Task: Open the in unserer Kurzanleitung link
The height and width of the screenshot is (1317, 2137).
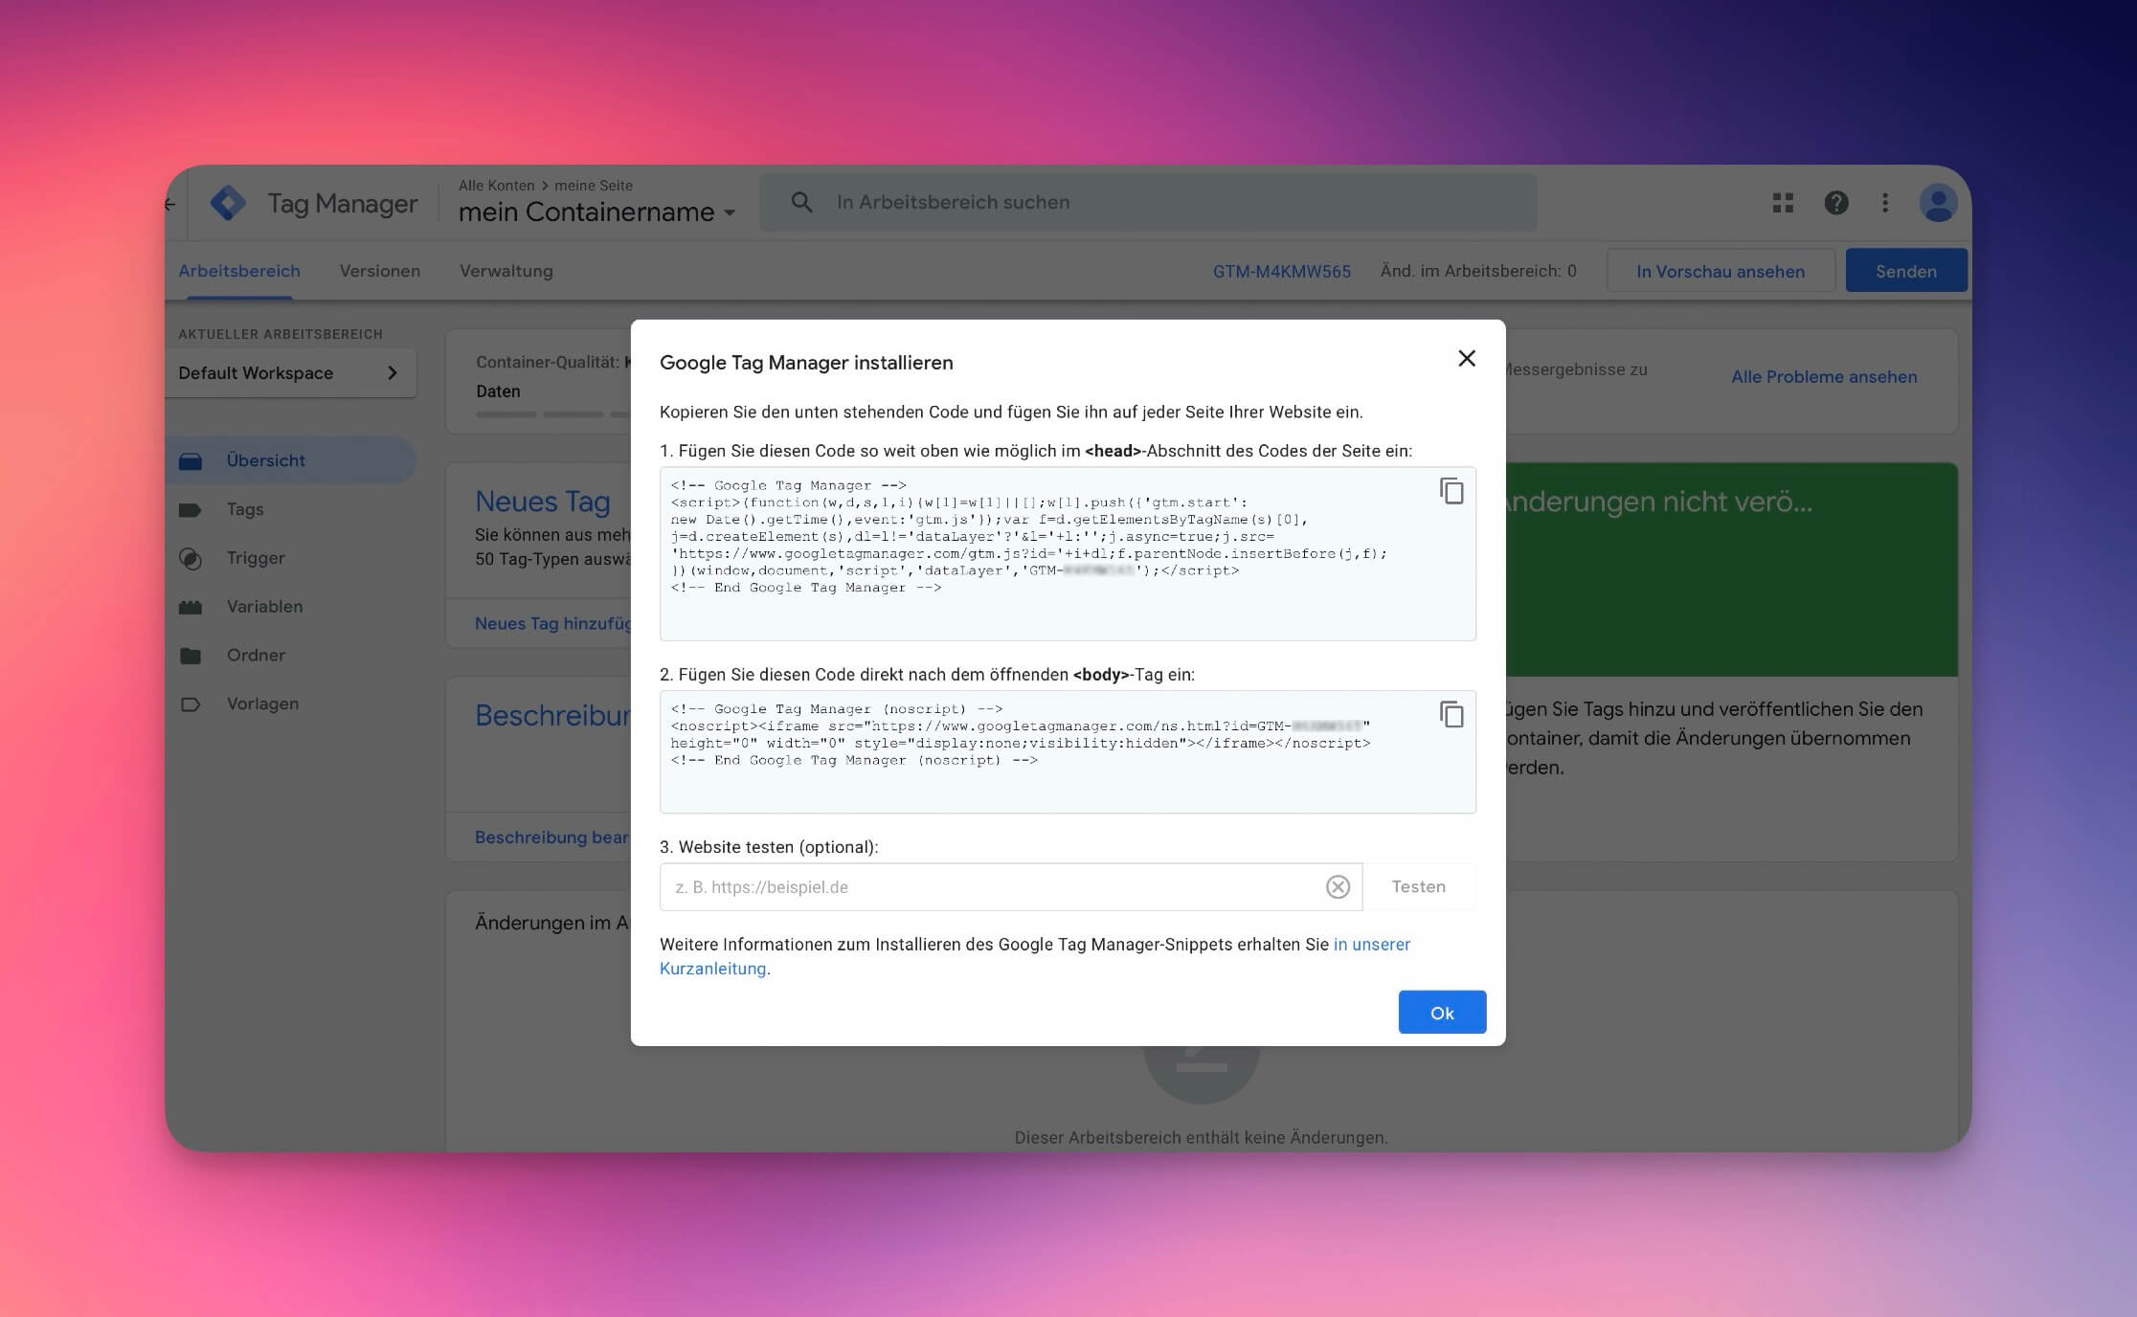Action: (x=1035, y=956)
